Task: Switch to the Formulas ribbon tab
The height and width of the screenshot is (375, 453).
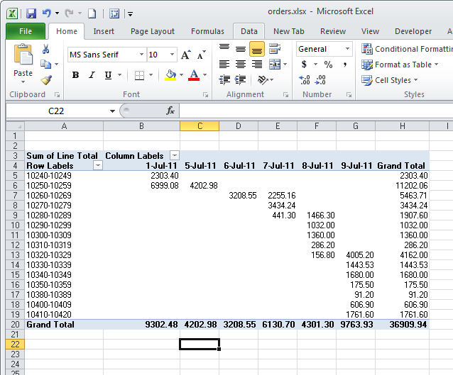Action: tap(207, 31)
